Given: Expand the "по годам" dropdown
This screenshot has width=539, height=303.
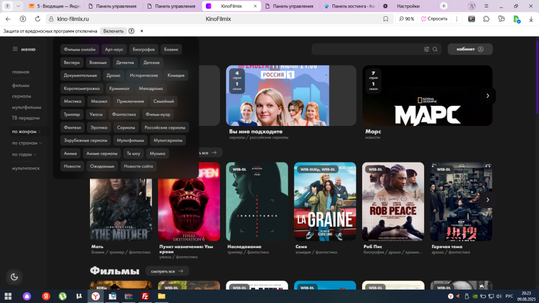Looking at the screenshot, I should point(24,154).
